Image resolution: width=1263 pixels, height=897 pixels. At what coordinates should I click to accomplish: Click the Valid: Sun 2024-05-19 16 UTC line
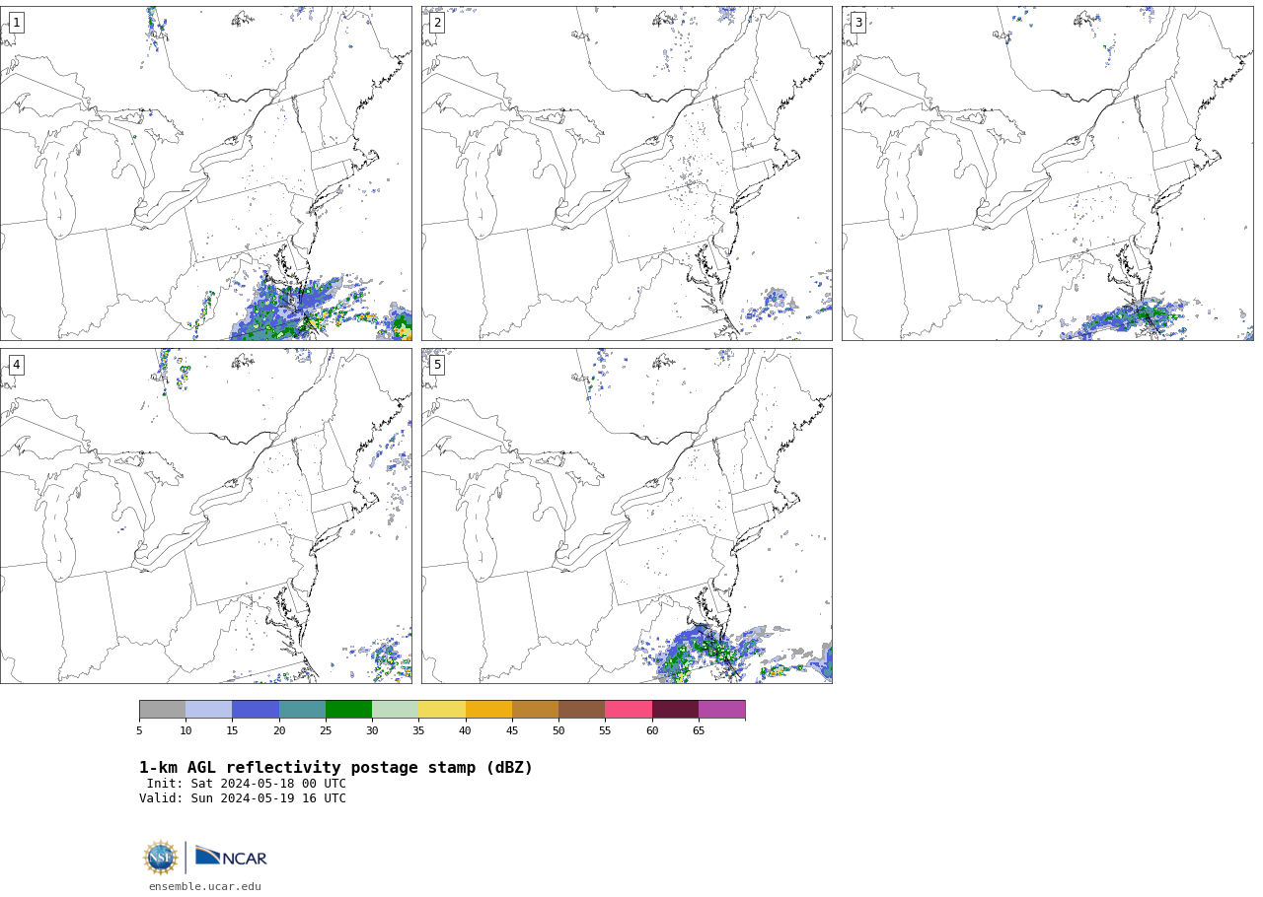click(x=243, y=798)
